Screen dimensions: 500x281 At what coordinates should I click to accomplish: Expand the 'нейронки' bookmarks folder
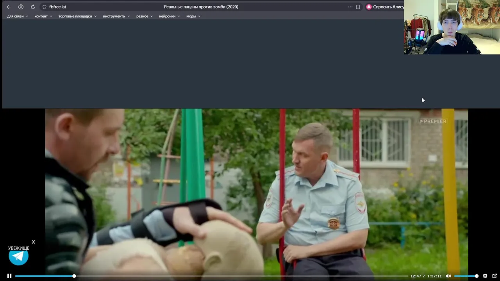pyautogui.click(x=170, y=16)
